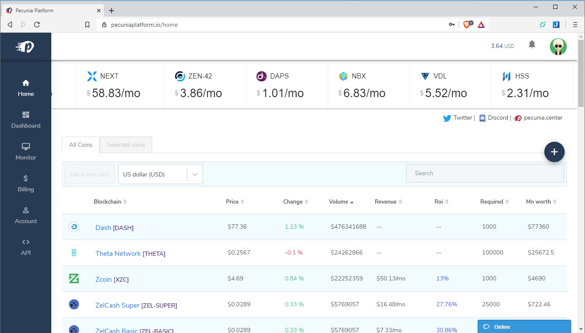This screenshot has height=333, width=585.
Task: Select the Pecunia Platform browser tab
Action: pos(53,11)
